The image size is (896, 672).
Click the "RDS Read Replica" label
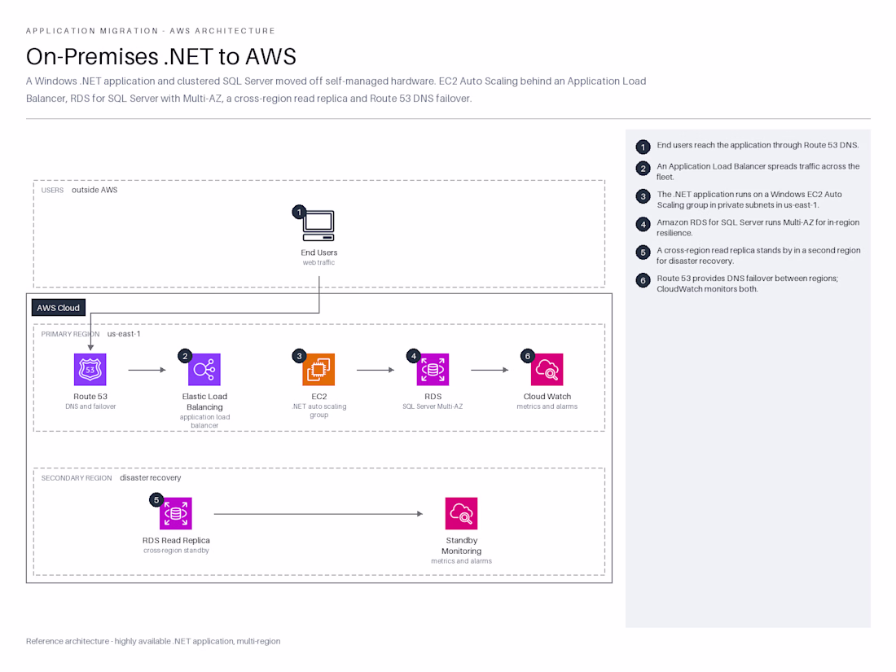[176, 541]
